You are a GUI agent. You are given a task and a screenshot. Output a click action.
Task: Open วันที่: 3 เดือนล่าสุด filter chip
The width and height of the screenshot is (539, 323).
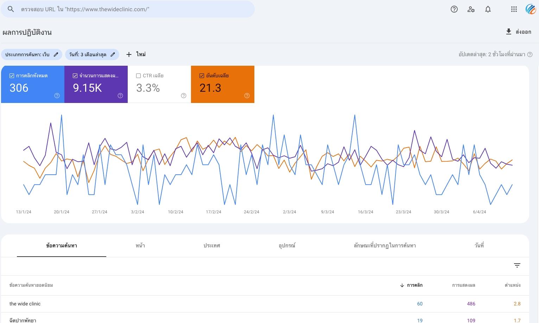click(92, 54)
